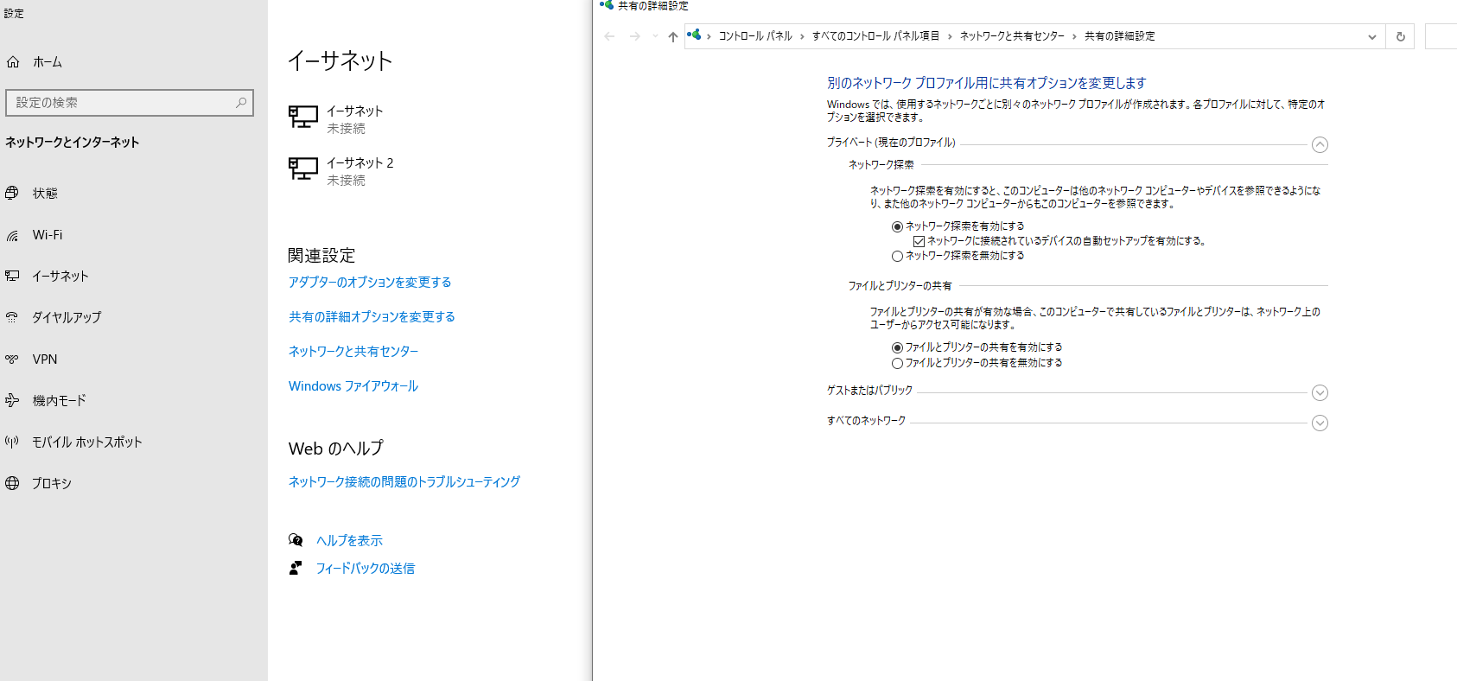This screenshot has height=681, width=1457.
Task: Open ダイヤルアップ in sidebar
Action: click(67, 318)
